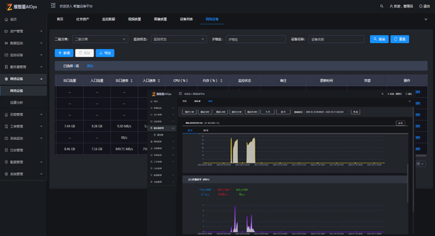Click the 日志管理 icon in the sidebar
435x236 pixels.
tap(6, 150)
